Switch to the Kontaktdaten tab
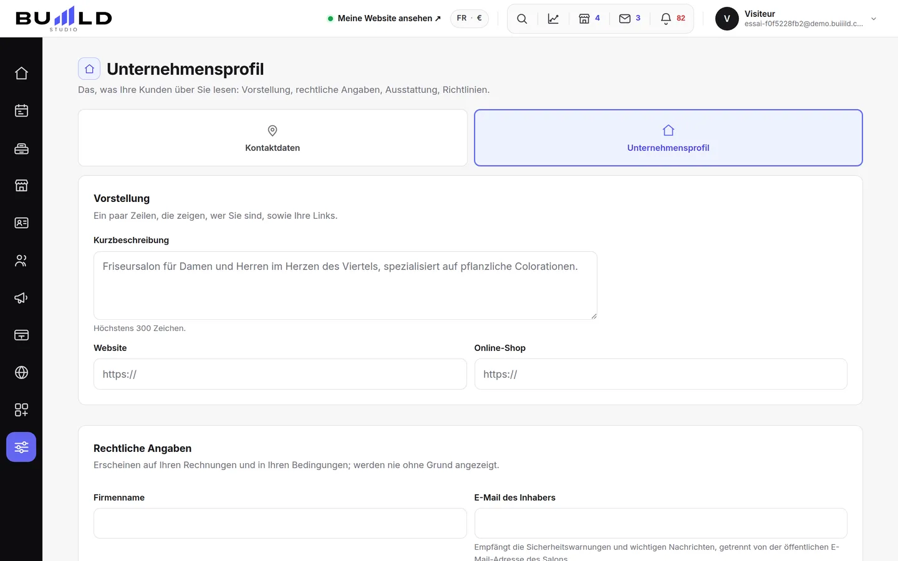Image resolution: width=898 pixels, height=561 pixels. pos(273,138)
